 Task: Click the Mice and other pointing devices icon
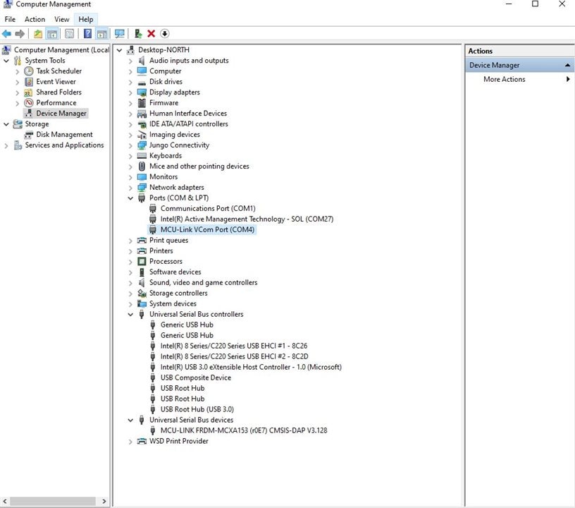[x=142, y=167]
